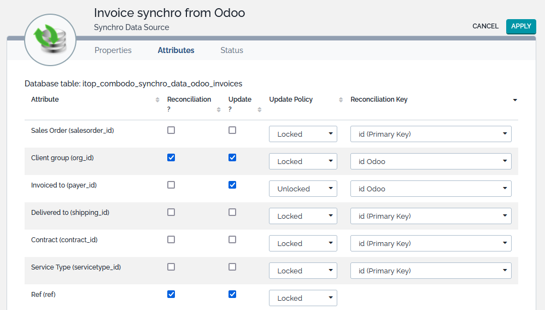Uncheck Update for Client group (org_id)
The image size is (545, 310).
(x=232, y=158)
